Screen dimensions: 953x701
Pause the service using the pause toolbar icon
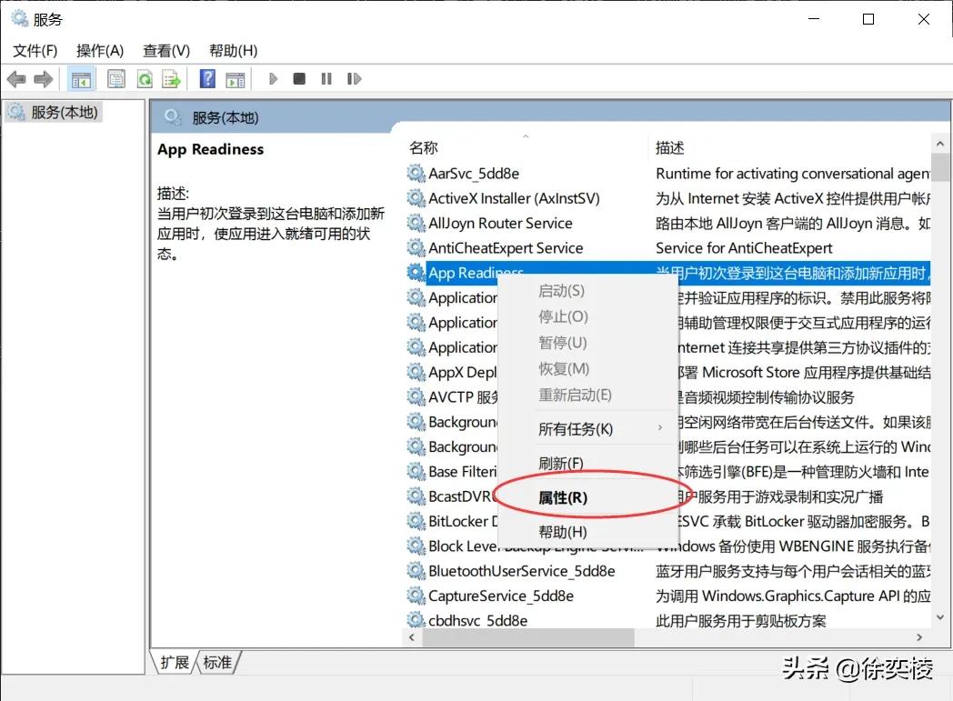[326, 78]
